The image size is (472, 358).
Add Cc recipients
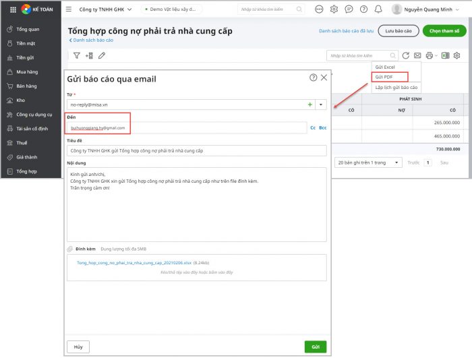pos(313,127)
